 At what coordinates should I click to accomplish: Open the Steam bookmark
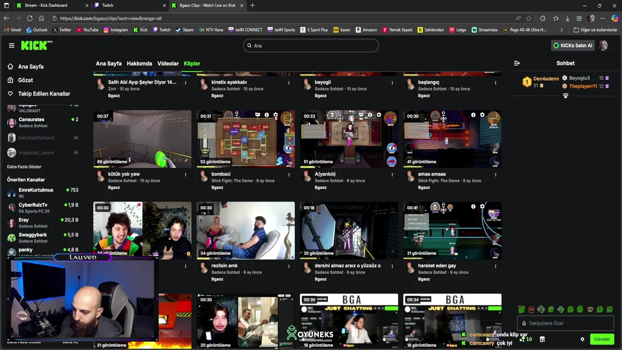pyautogui.click(x=185, y=30)
